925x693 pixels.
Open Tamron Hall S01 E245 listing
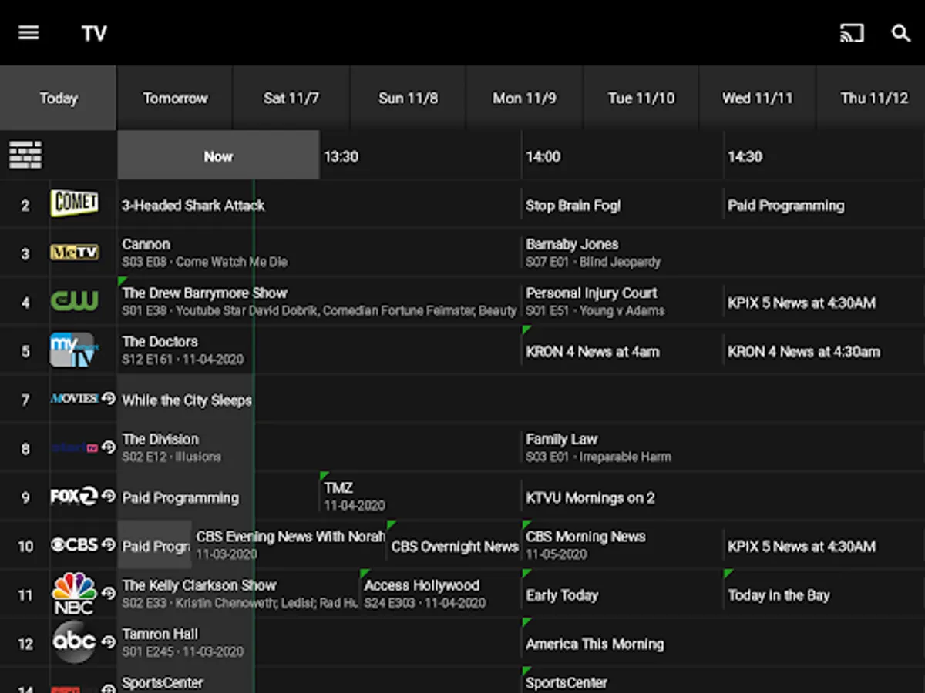319,642
